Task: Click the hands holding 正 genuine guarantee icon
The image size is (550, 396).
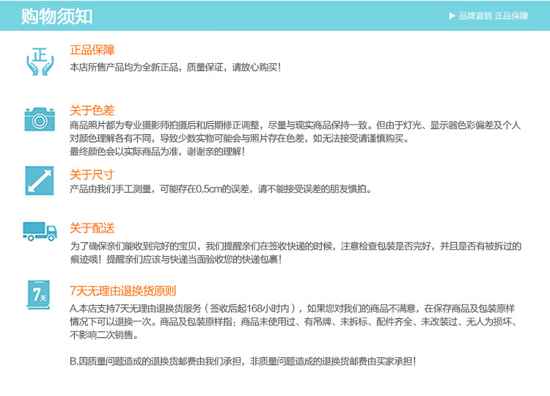Action: pos(40,62)
